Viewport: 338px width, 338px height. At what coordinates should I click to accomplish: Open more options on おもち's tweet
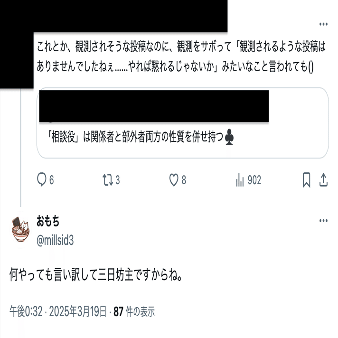(x=323, y=221)
